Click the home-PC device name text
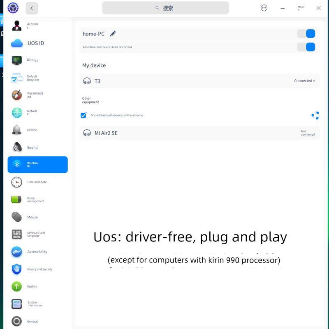Screen dimensions: 329x329 [x=93, y=34]
